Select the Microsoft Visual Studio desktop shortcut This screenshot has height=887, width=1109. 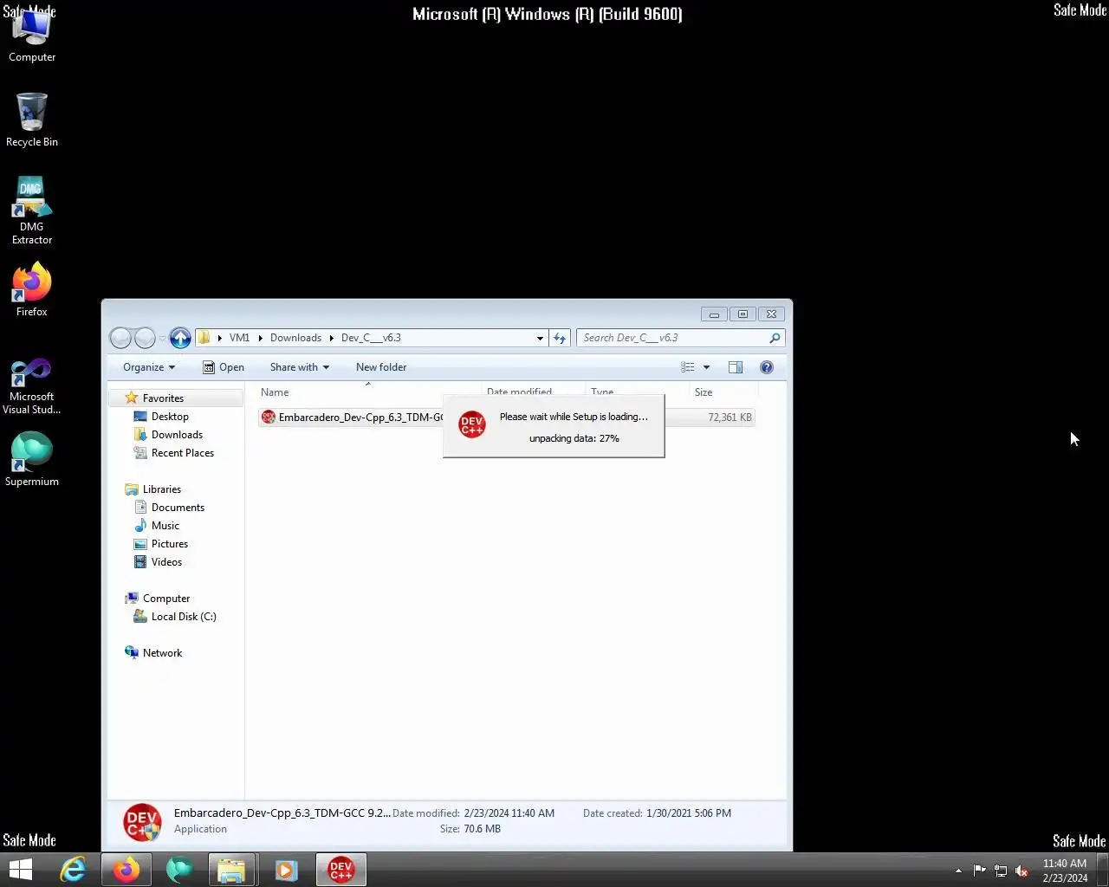32,386
